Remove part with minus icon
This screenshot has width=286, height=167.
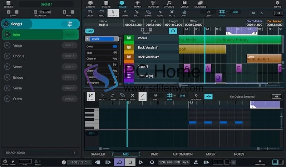coord(73,12)
